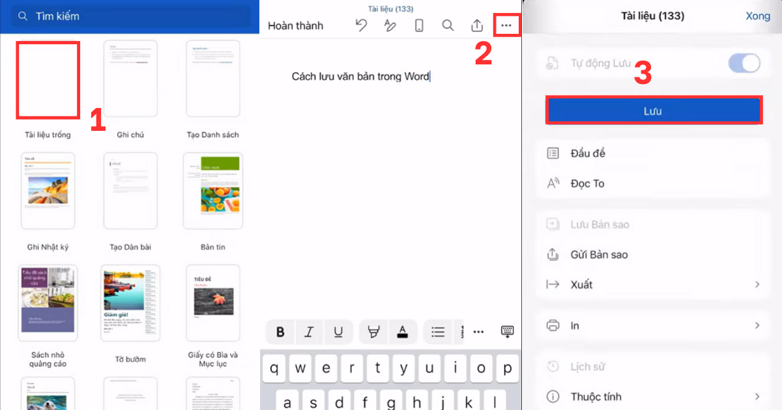782x410 pixels.
Task: Switch to mobile view mode
Action: (419, 25)
